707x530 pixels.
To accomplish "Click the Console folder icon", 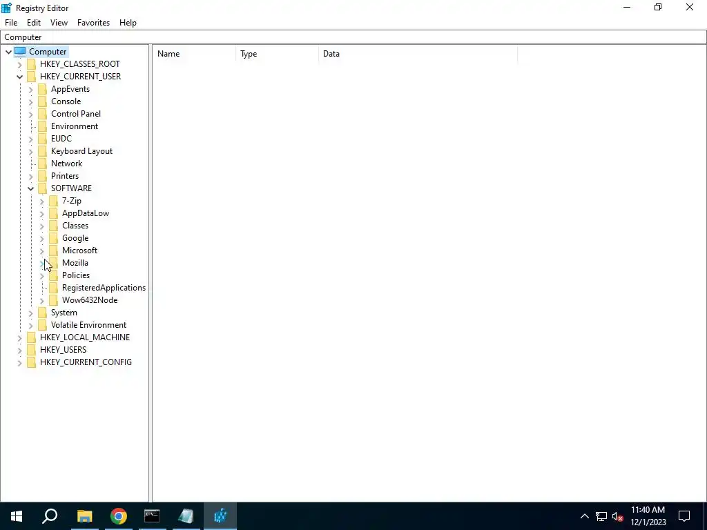I will coord(42,101).
